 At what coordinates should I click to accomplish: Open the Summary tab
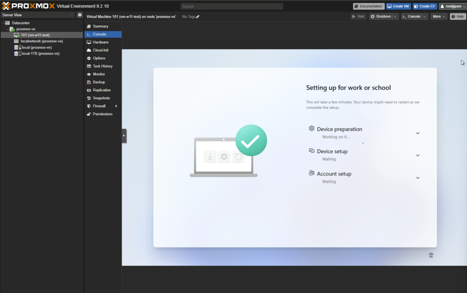click(103, 26)
